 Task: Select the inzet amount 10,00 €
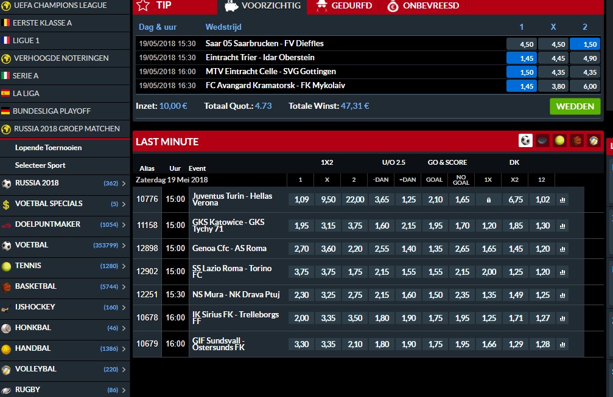pyautogui.click(x=173, y=106)
